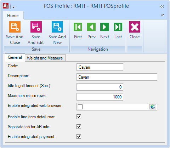Toggle Enable line item detail row
This screenshot has height=148, width=170.
click(x=79, y=117)
